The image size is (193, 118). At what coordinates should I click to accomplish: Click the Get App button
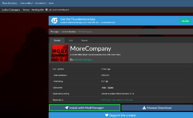[x=185, y=21]
